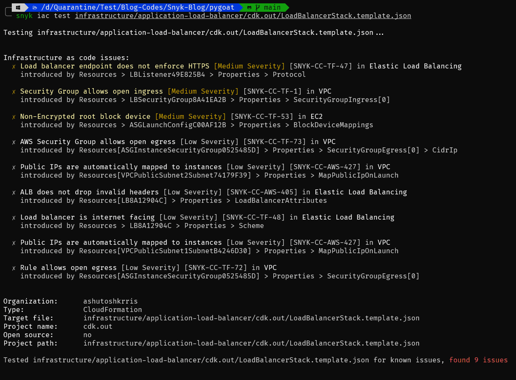Click the EC2 service name in third issue
This screenshot has width=516, height=380.
(x=317, y=116)
